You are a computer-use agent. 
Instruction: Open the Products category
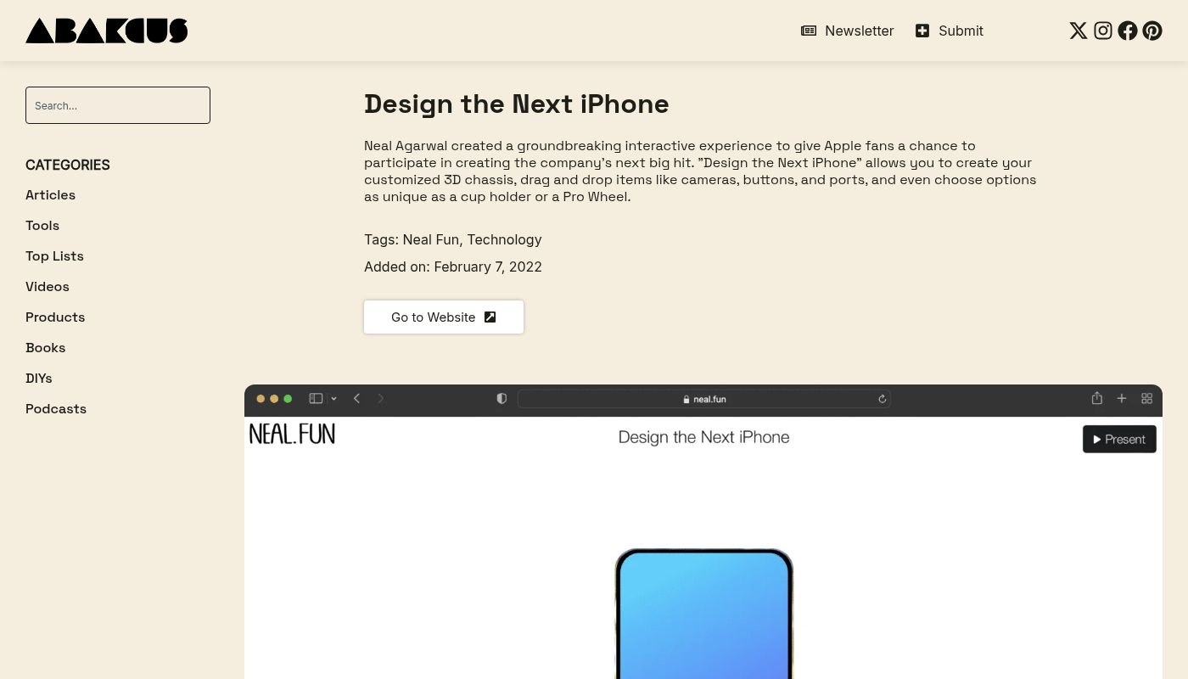point(55,317)
